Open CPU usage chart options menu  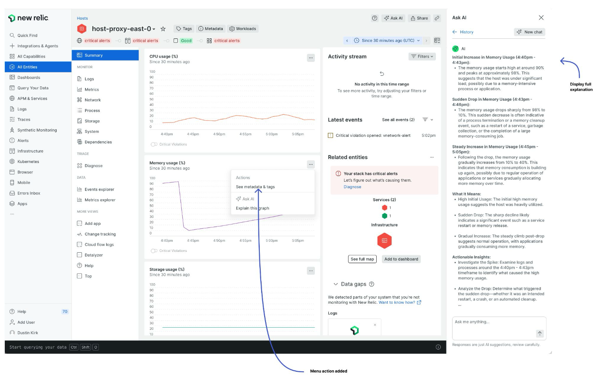[x=311, y=58]
